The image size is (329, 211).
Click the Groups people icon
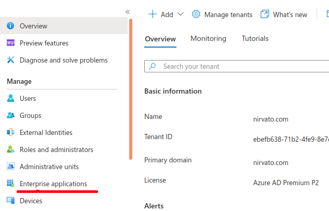point(10,115)
